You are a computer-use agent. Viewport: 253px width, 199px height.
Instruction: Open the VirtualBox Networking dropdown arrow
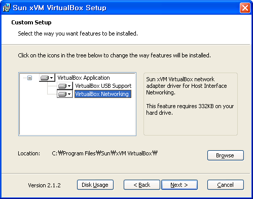69,94
